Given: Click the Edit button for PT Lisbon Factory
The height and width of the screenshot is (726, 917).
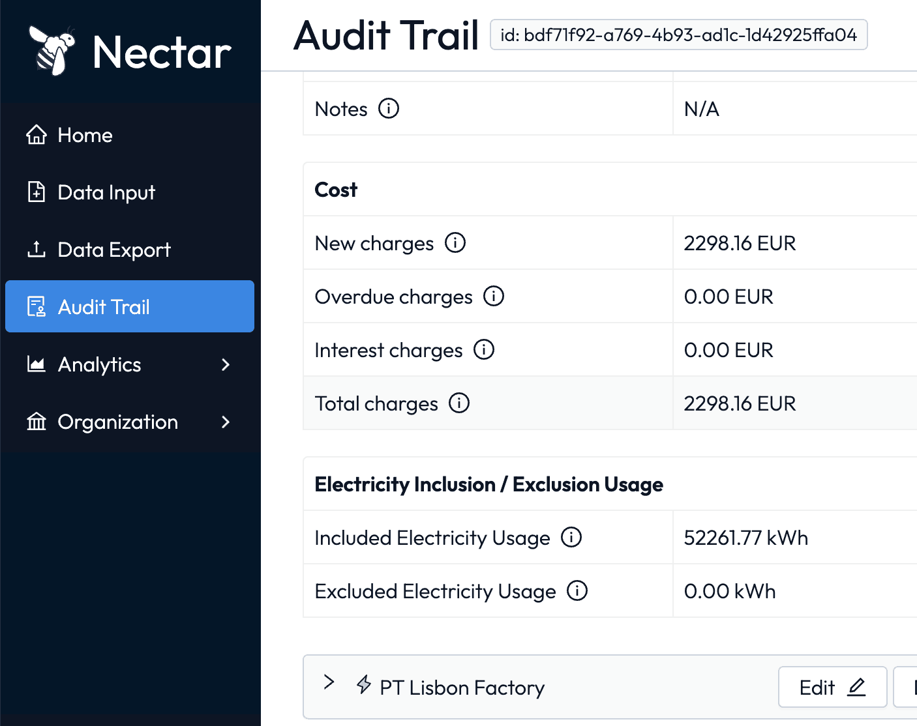Looking at the screenshot, I should tap(832, 686).
